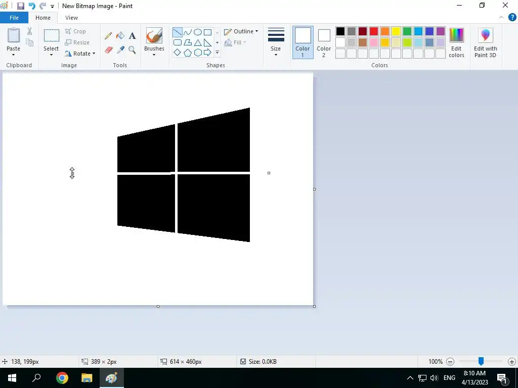Viewport: 518px width, 388px height.
Task: Choose the Right triangle shape
Action: (207, 42)
